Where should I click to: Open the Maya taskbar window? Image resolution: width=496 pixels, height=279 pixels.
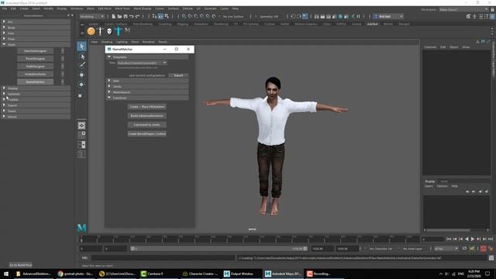[283, 274]
